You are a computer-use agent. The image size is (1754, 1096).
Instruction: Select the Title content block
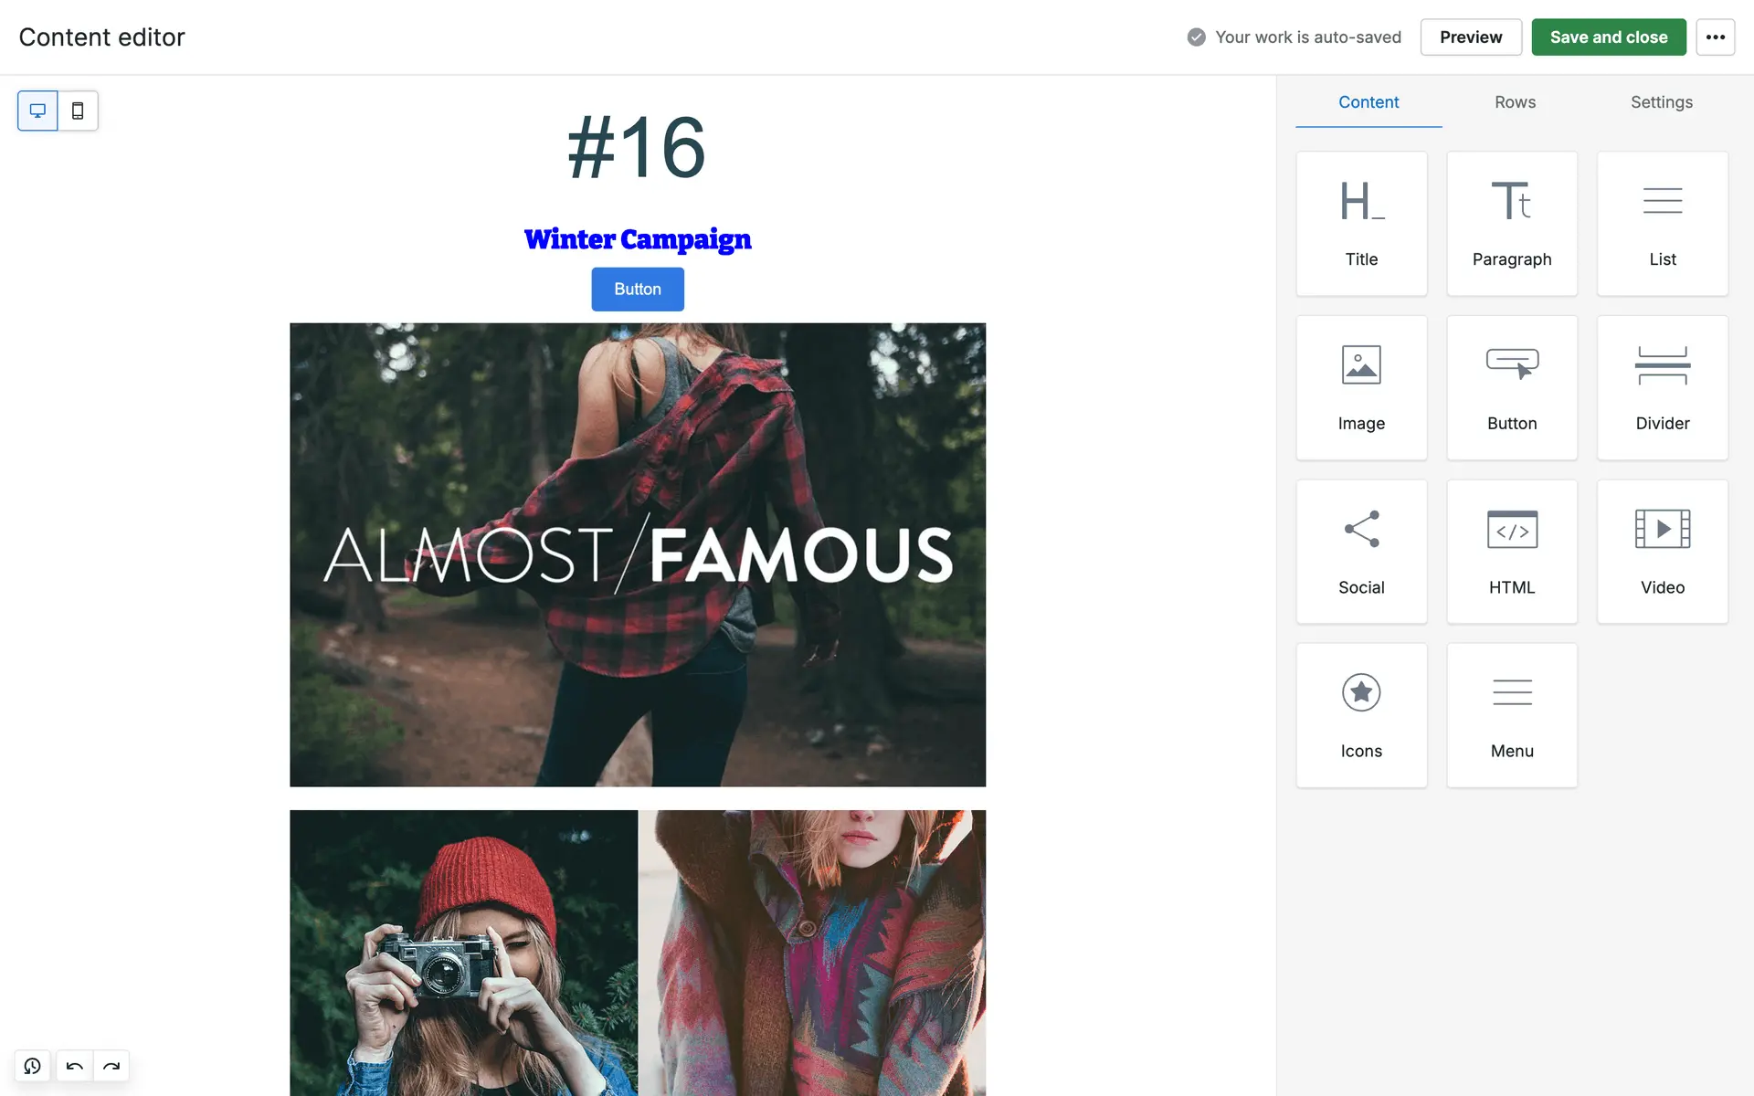pyautogui.click(x=1361, y=224)
